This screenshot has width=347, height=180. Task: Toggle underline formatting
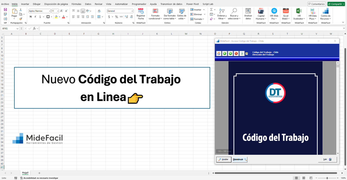coord(40,16)
